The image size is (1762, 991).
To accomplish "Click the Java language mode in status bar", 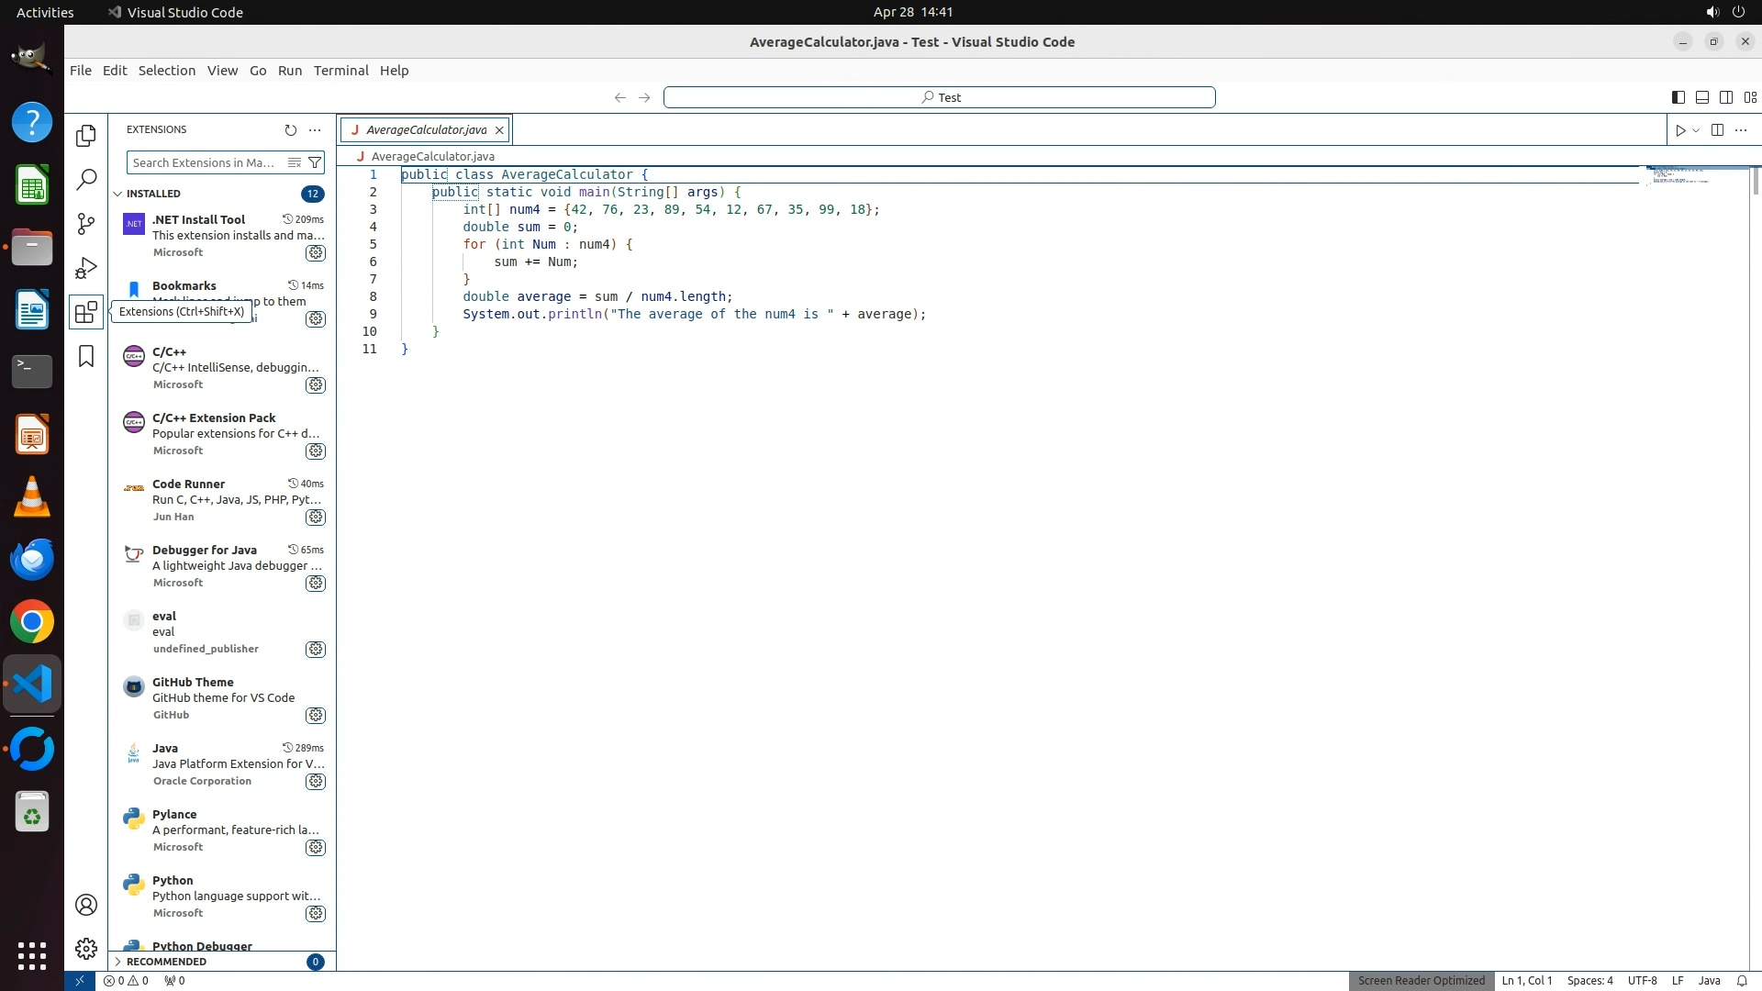I will click(1709, 980).
